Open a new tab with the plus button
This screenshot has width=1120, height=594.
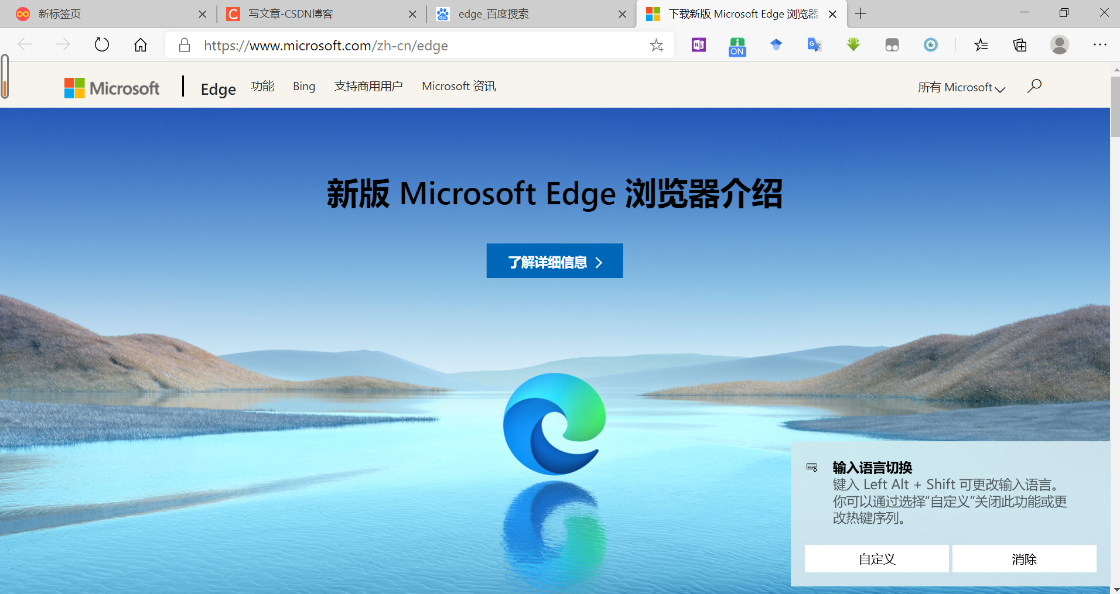(x=860, y=13)
